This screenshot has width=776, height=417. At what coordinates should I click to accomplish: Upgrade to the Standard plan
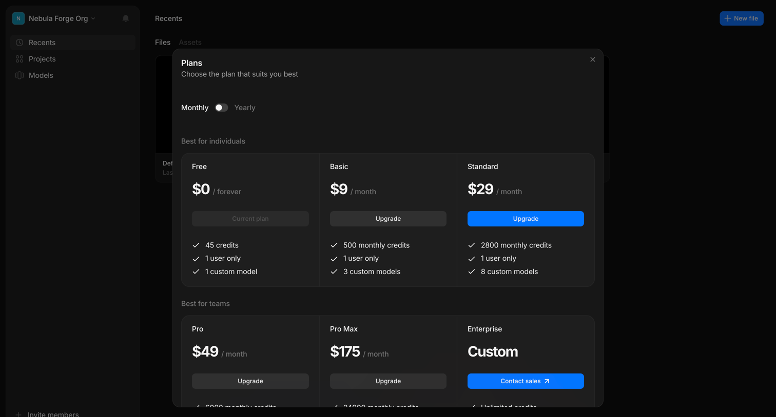(526, 219)
